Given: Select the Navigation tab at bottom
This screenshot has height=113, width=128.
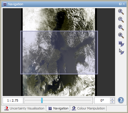Looking at the screenshot, I should [x=59, y=108].
